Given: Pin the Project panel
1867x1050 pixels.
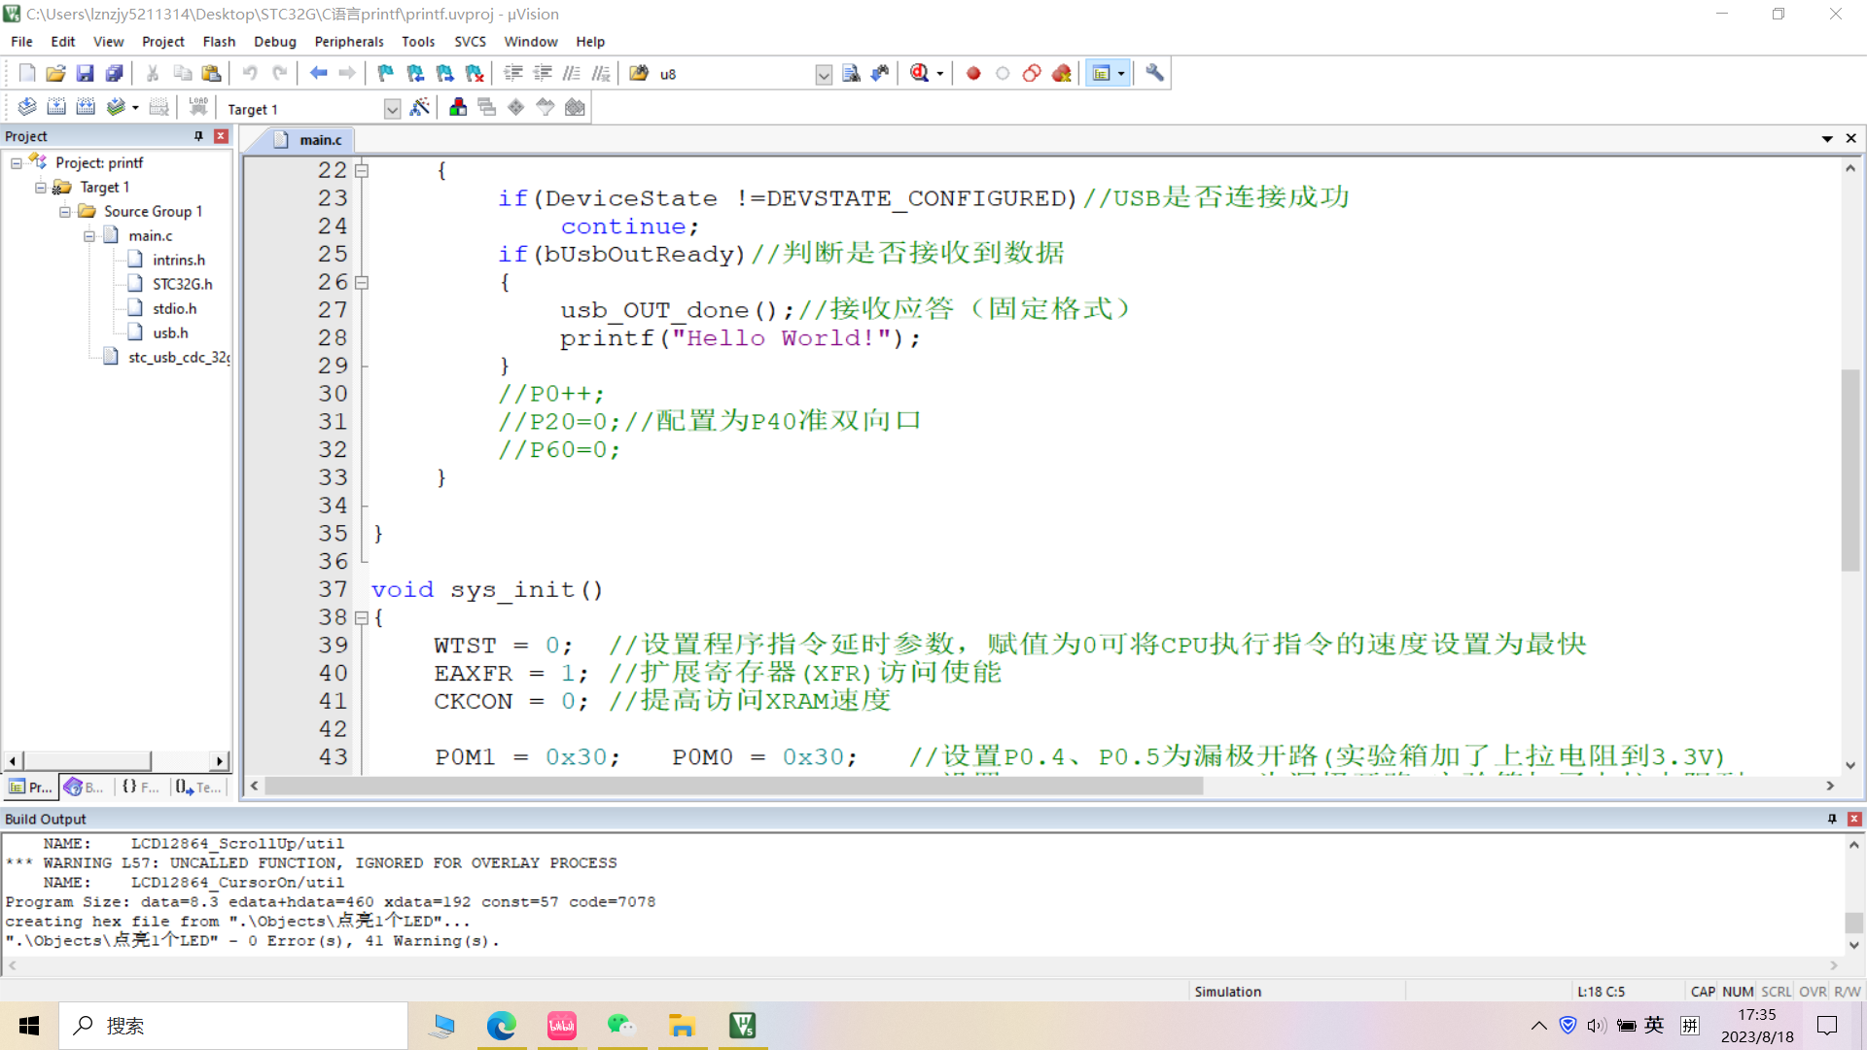Looking at the screenshot, I should [198, 136].
